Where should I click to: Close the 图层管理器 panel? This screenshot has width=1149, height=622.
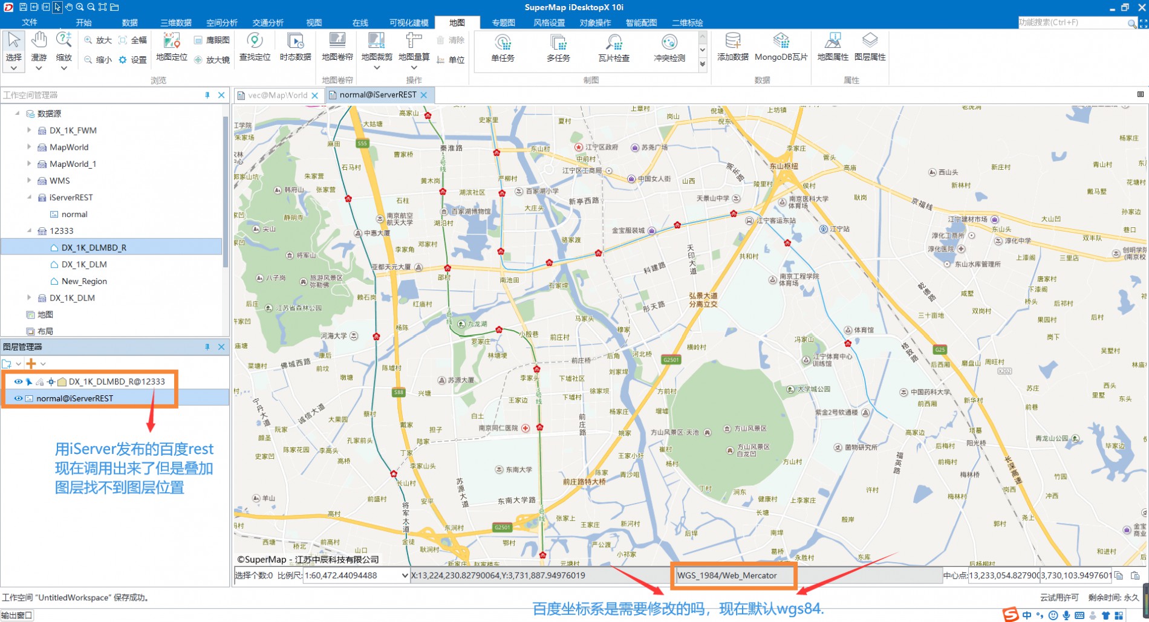221,347
